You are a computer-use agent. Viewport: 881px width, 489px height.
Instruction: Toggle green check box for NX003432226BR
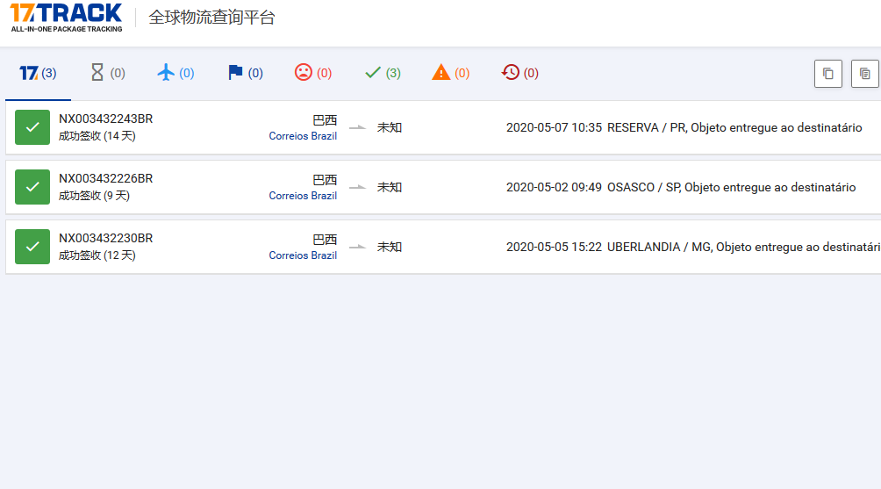pos(32,187)
